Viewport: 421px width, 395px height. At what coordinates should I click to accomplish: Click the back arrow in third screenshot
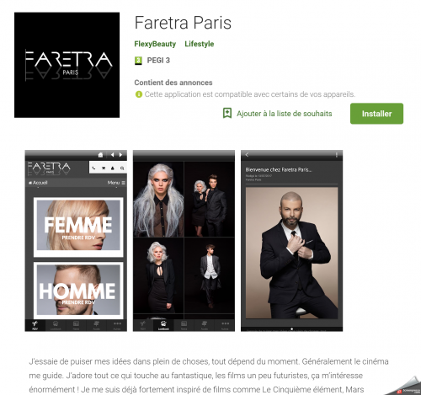247,155
